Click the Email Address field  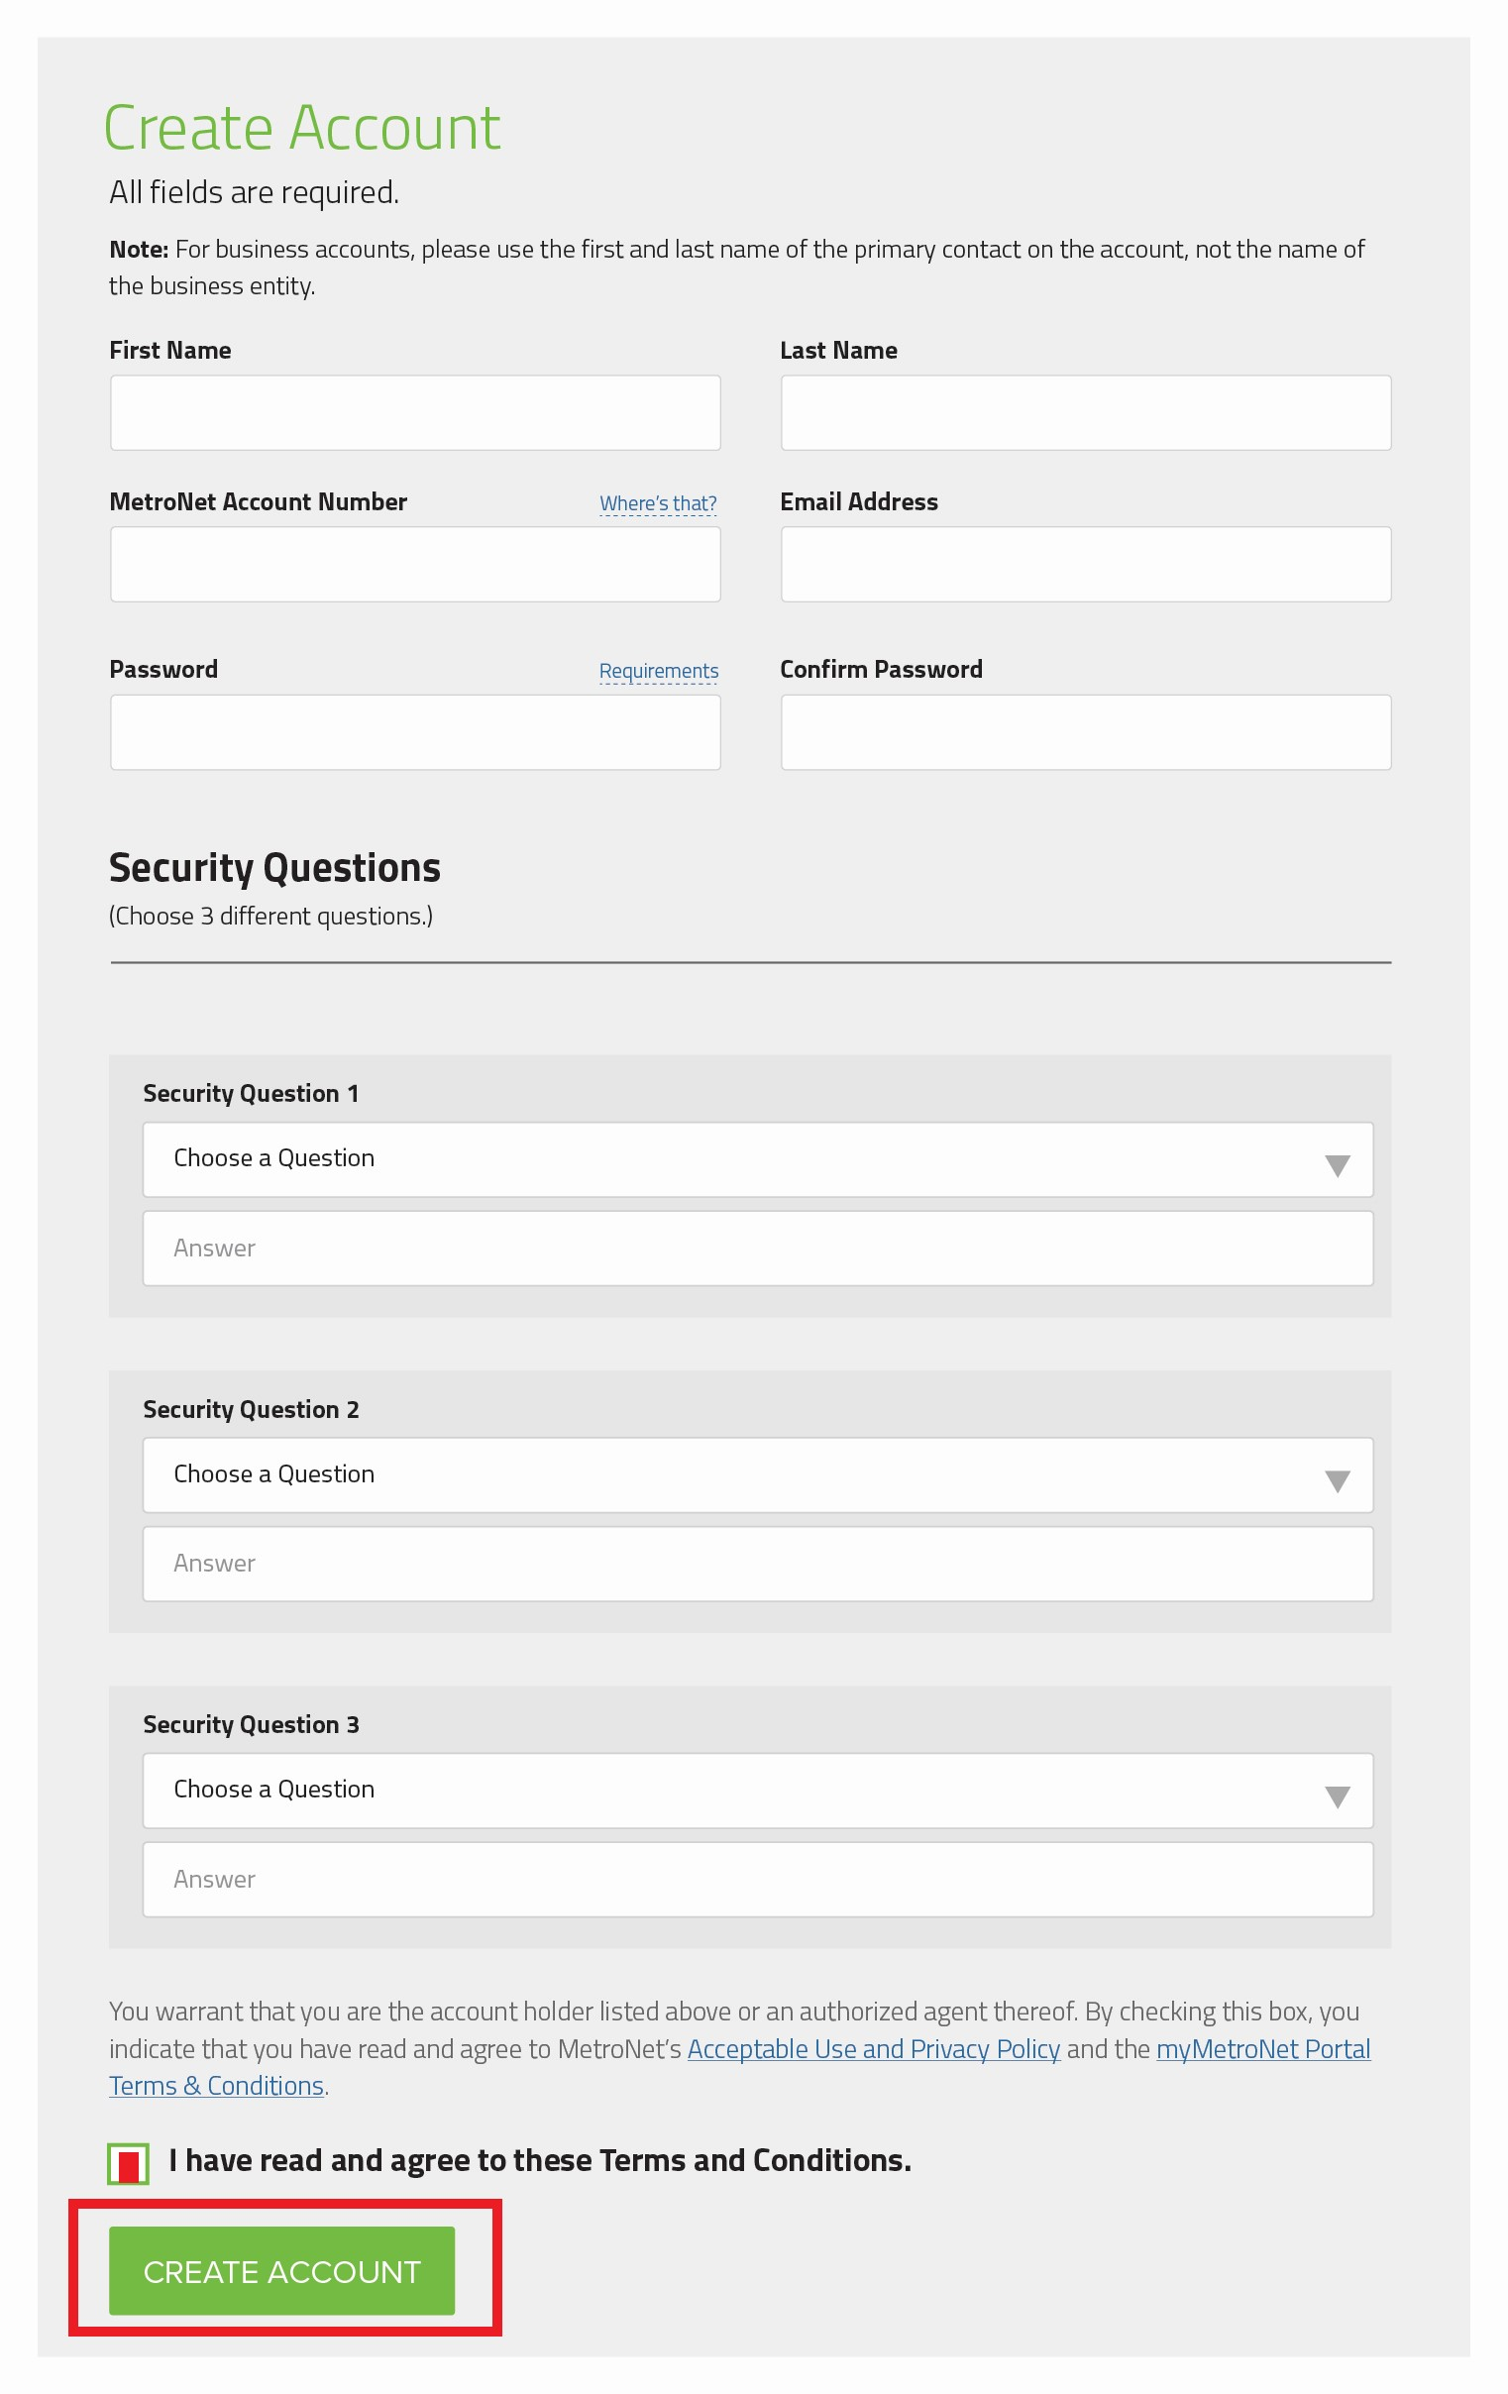pyautogui.click(x=1086, y=563)
